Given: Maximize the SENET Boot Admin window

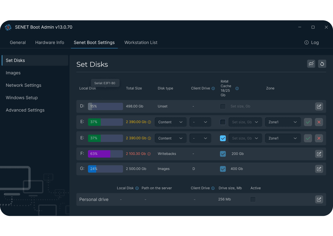Looking at the screenshot, I should (313, 27).
